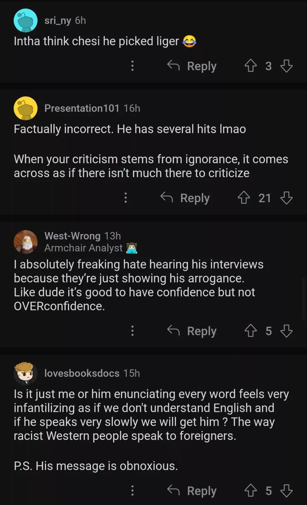This screenshot has height=505, width=307.
Task: Upvote West-Wrong's comment about interviews
Action: click(x=251, y=331)
